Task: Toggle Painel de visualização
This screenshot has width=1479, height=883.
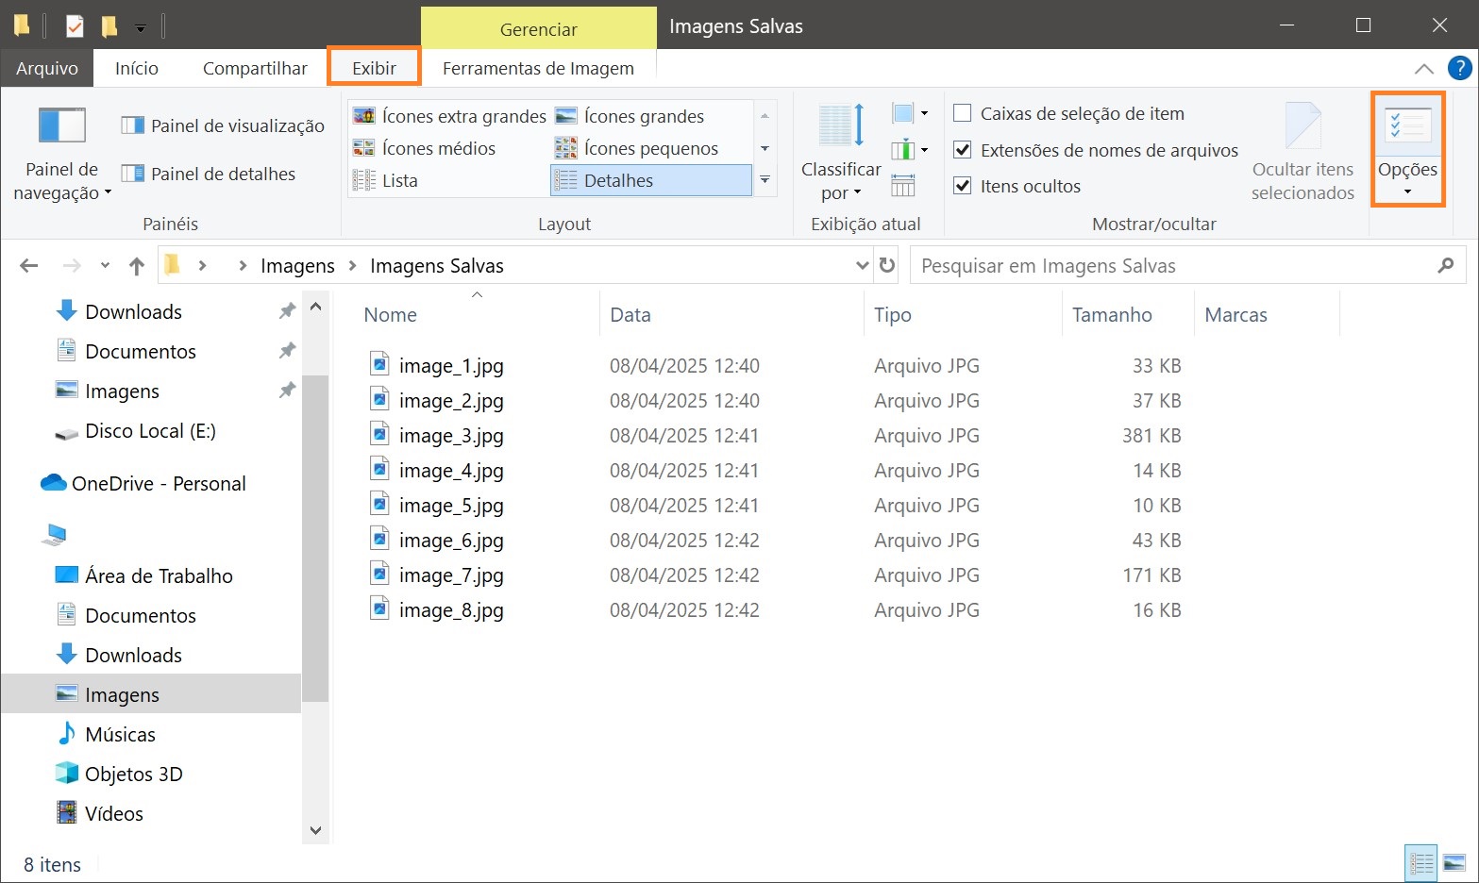Action: click(x=223, y=125)
